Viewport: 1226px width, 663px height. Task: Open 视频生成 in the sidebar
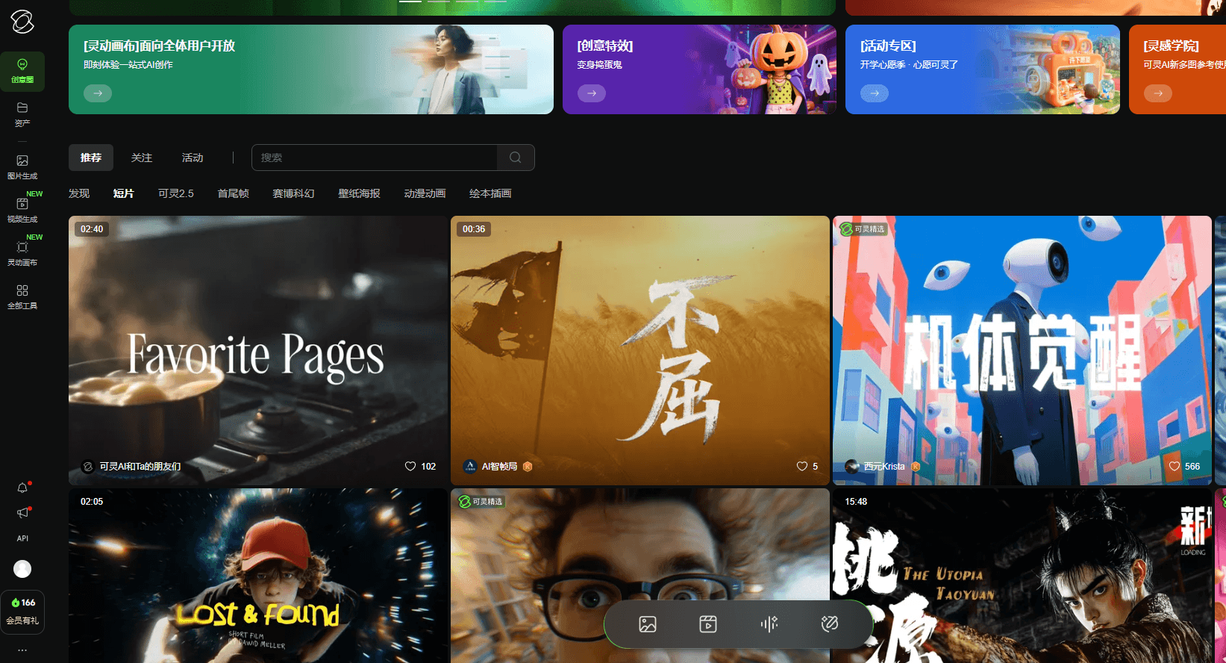click(22, 210)
